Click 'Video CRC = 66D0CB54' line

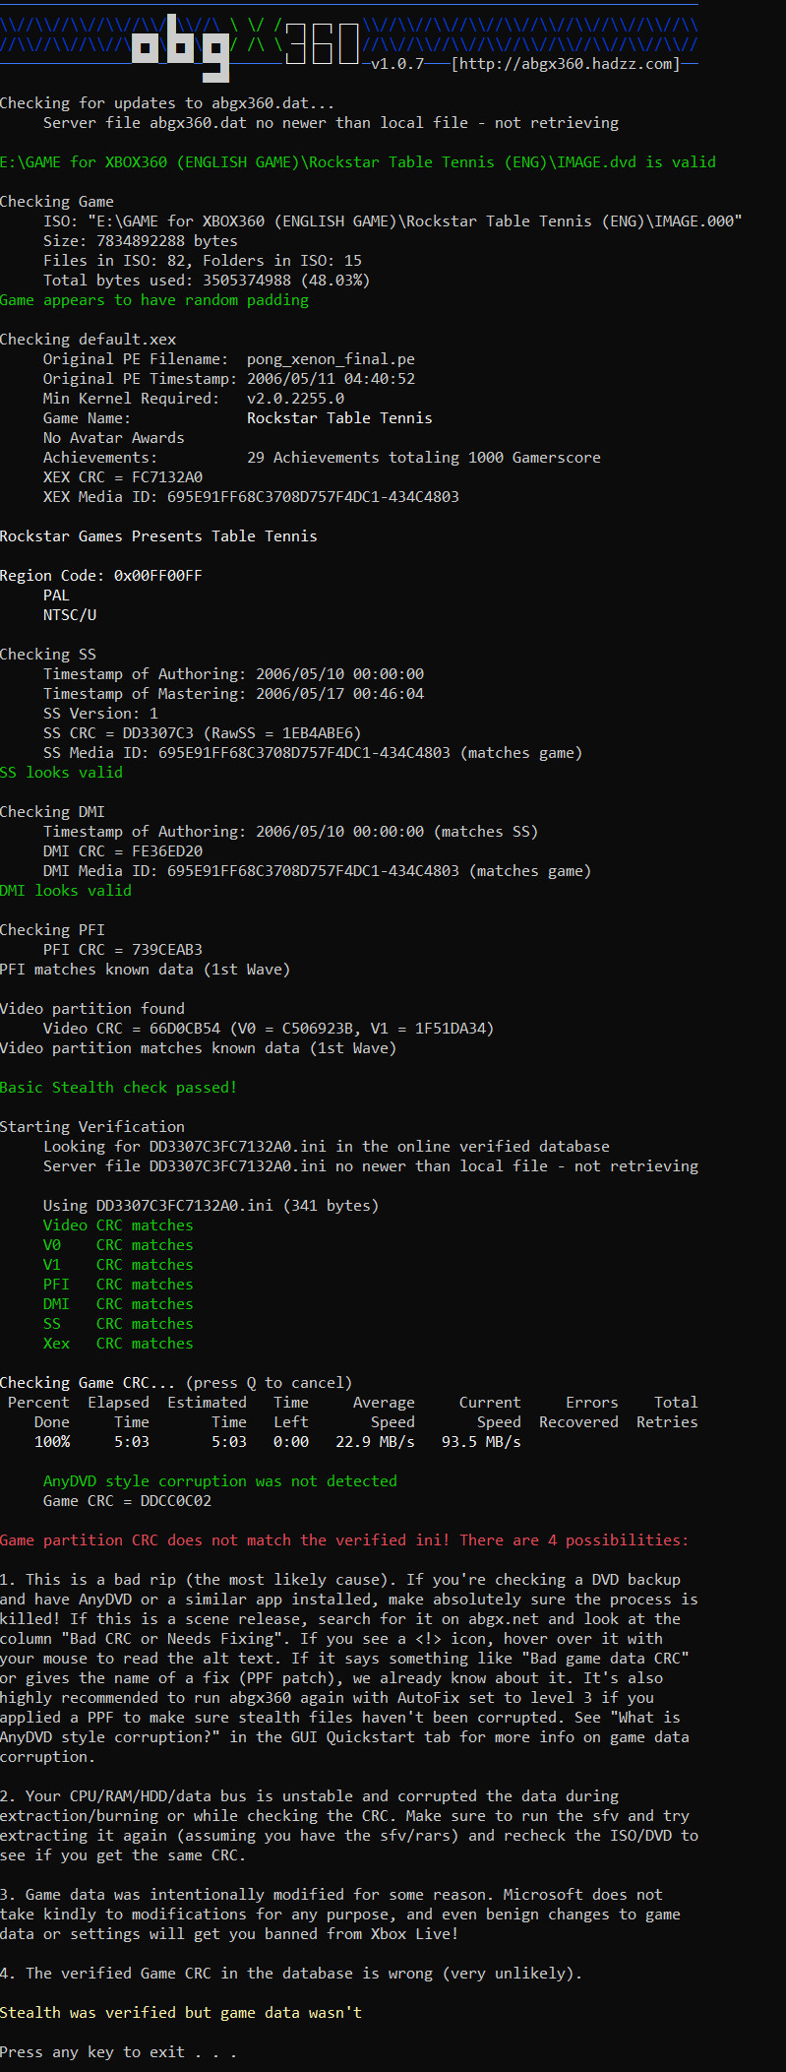click(269, 1029)
